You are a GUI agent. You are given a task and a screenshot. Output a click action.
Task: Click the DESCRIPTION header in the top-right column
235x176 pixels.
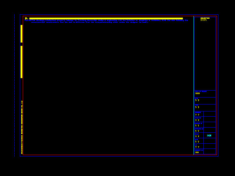point(205,18)
